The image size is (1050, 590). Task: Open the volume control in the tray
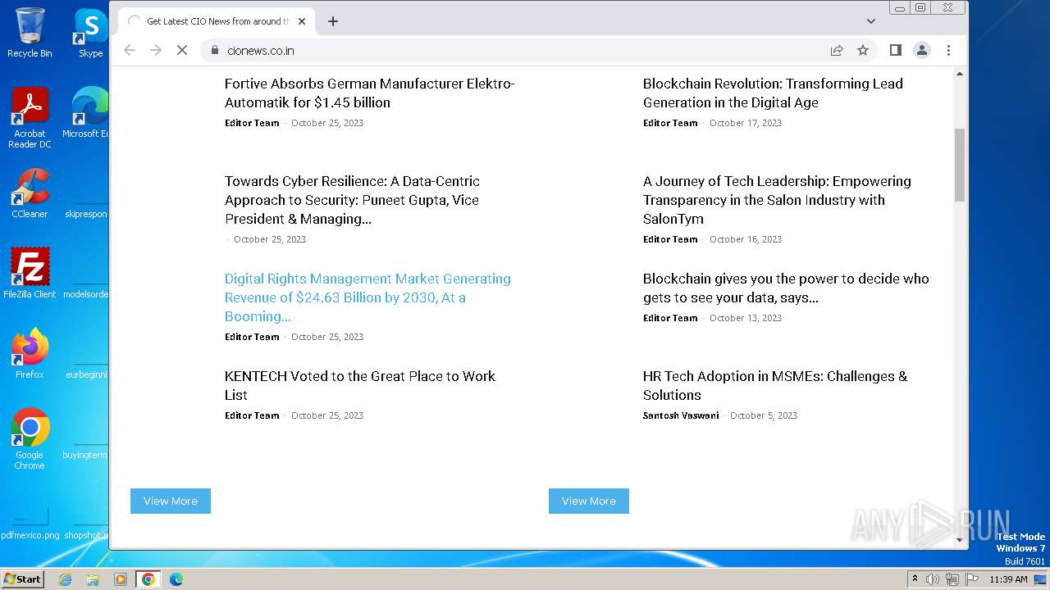[x=933, y=579]
